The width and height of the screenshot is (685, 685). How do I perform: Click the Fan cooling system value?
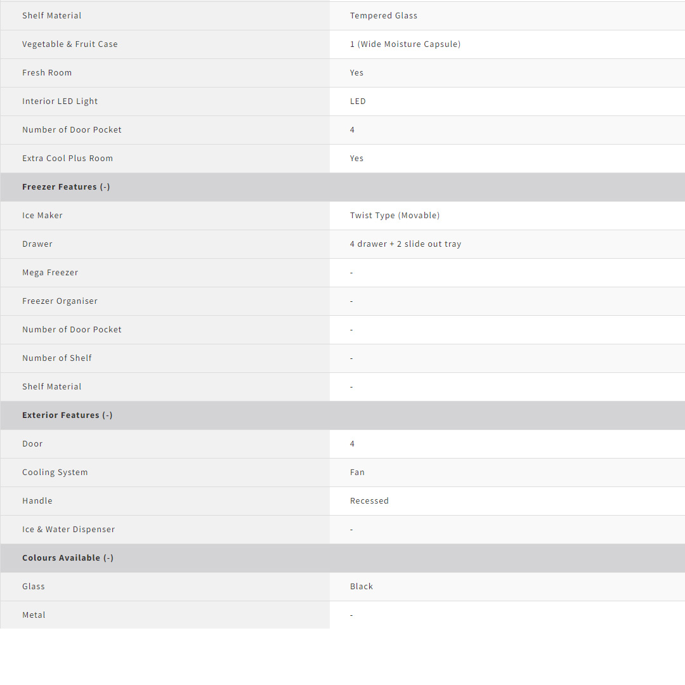[357, 473]
